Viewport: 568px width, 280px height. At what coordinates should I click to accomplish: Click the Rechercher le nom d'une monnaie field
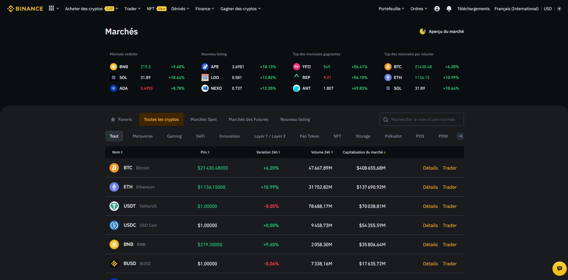[422, 119]
